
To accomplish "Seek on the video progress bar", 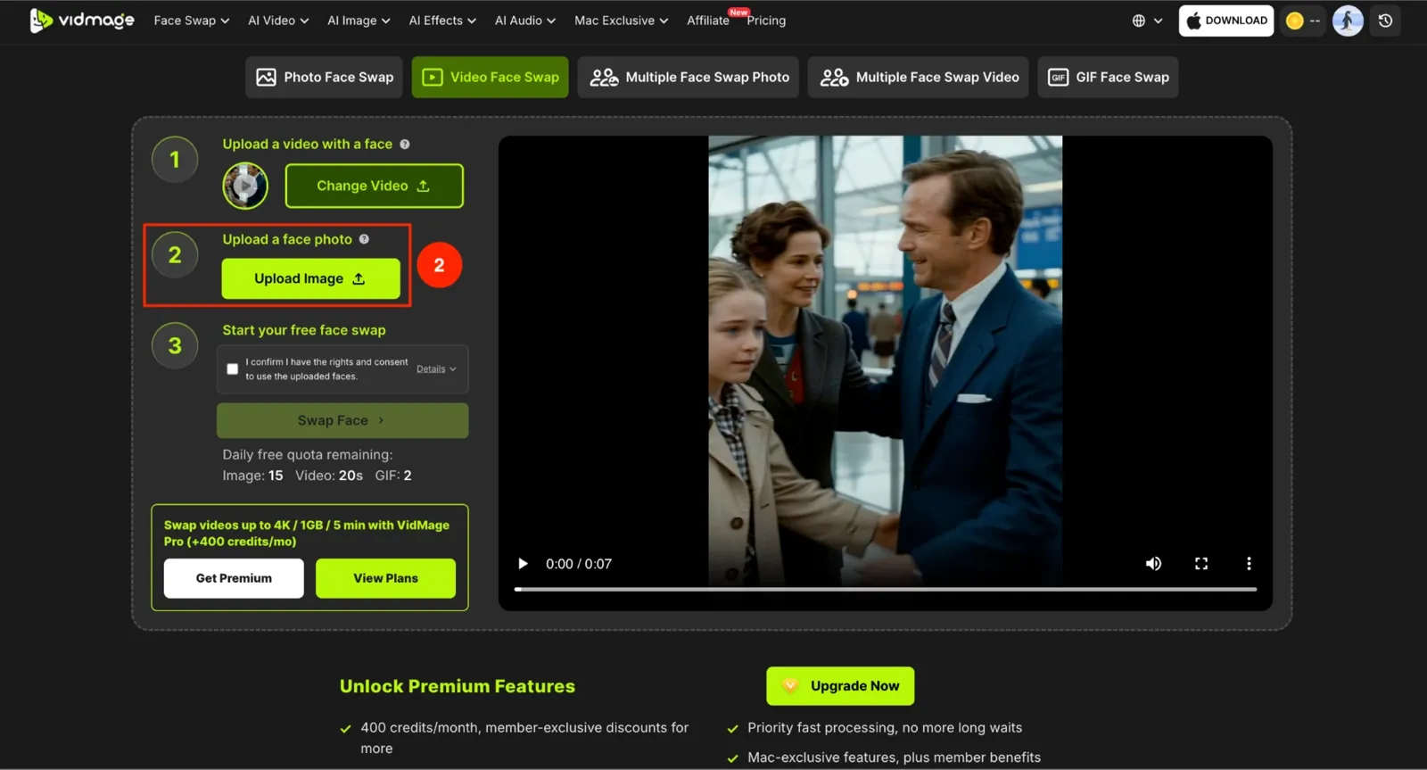I will coord(885,589).
